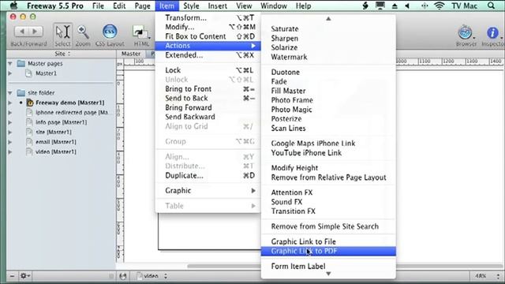This screenshot has height=284, width=505.
Task: Choose Lock from Item menu
Action: [208, 70]
